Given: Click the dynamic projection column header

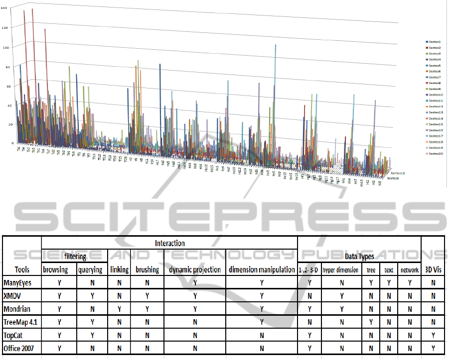Looking at the screenshot, I should pos(194,269).
